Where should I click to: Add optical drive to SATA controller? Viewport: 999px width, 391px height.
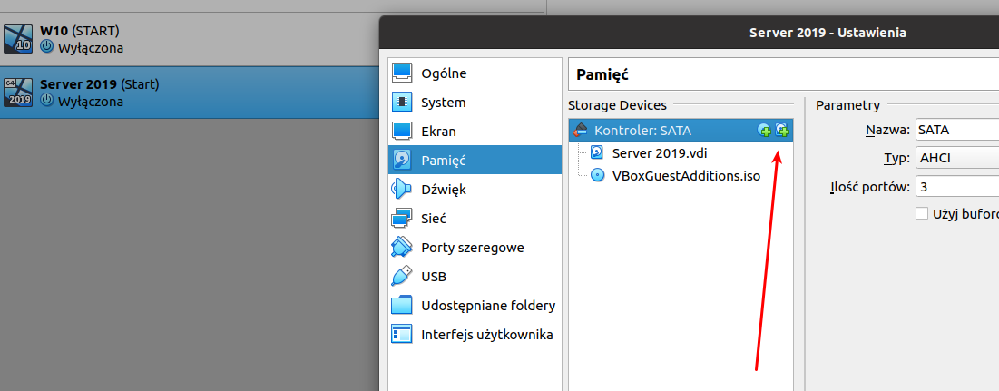(764, 131)
